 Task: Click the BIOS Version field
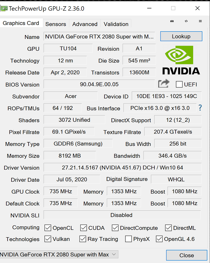pos(99,84)
